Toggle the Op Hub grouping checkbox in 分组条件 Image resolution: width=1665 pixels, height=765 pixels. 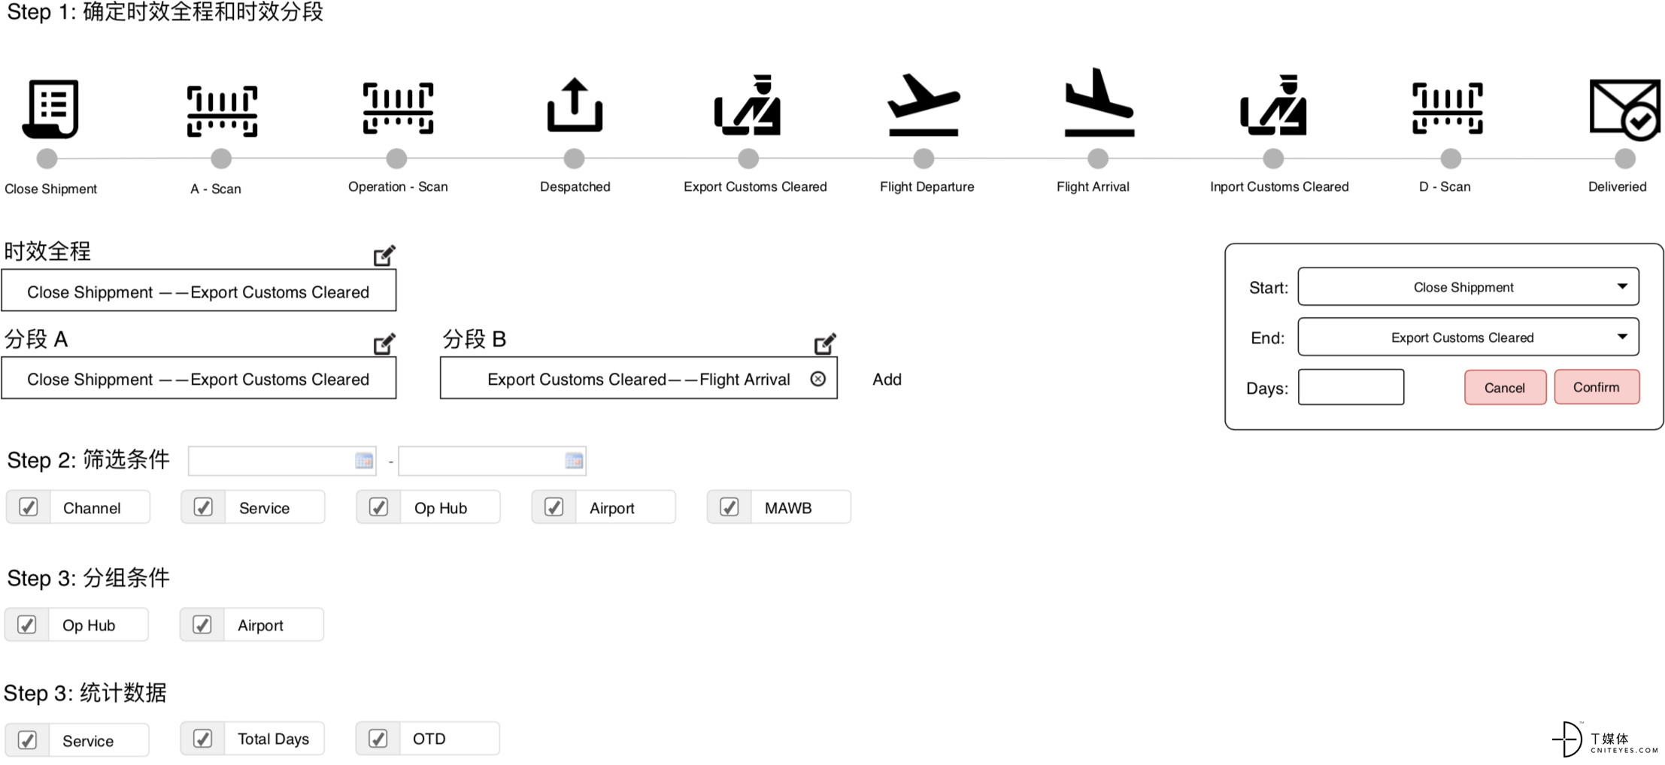(27, 624)
